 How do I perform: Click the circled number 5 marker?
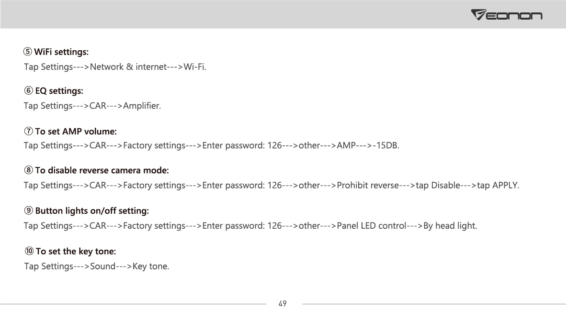pos(28,52)
